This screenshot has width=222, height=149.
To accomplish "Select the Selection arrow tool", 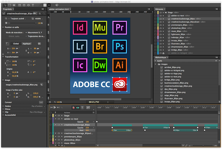I will click(5, 5).
